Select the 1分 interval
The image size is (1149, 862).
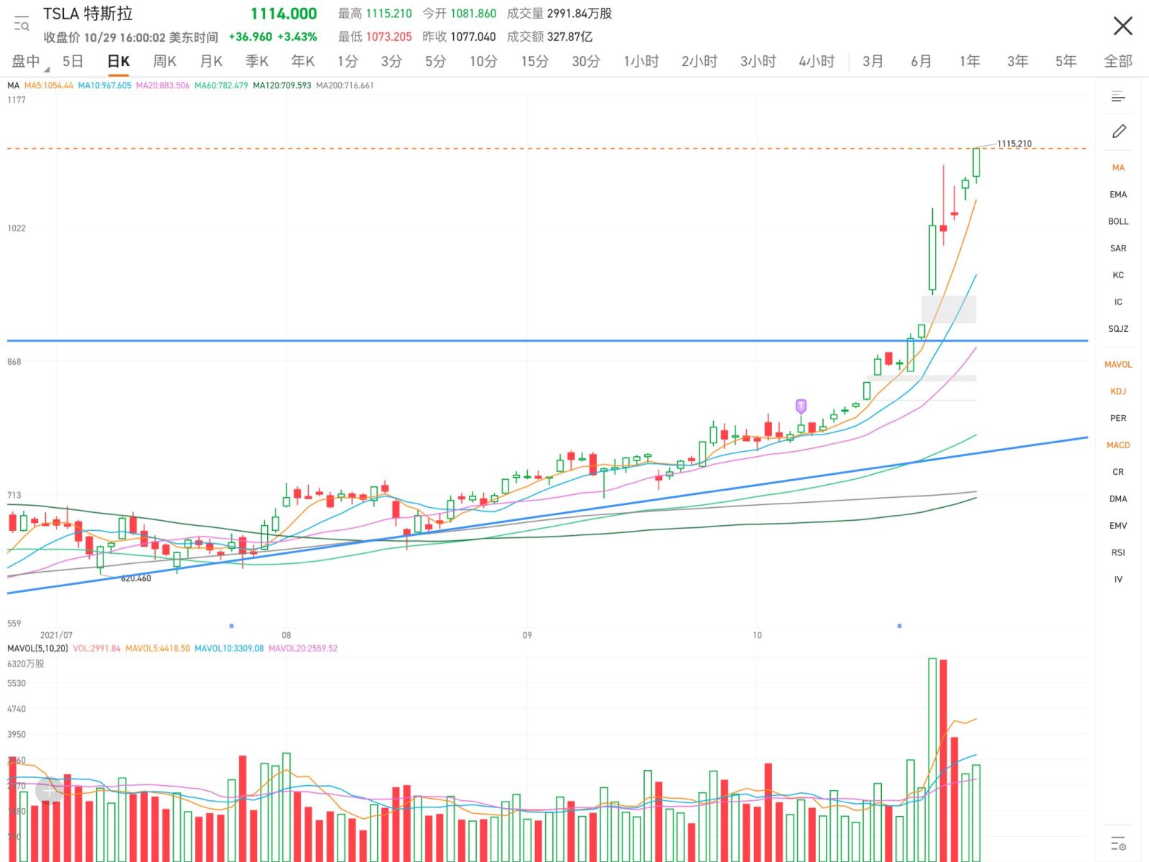coord(348,62)
